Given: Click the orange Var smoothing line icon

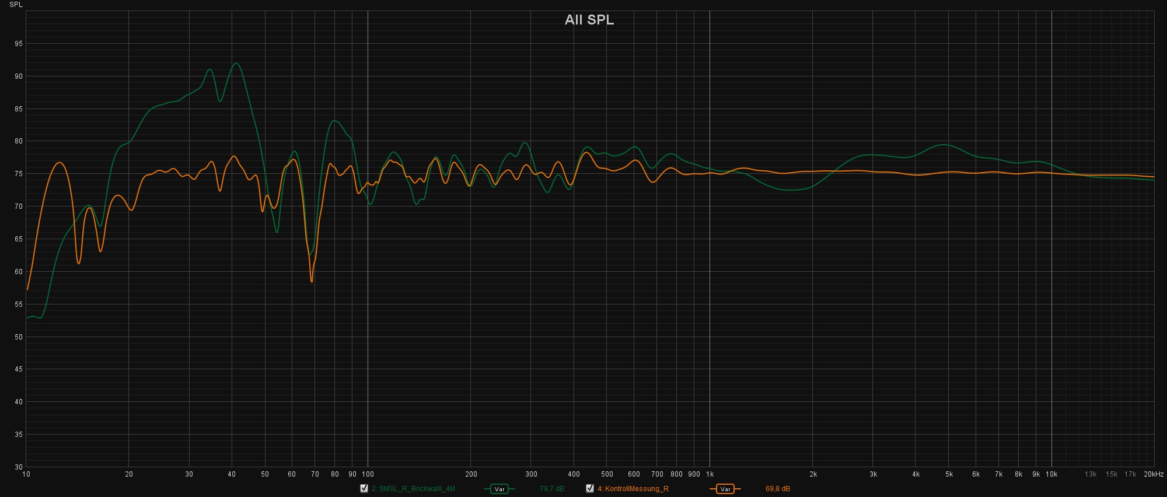Looking at the screenshot, I should pos(725,489).
